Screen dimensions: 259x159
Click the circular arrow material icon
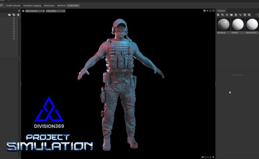245,15
